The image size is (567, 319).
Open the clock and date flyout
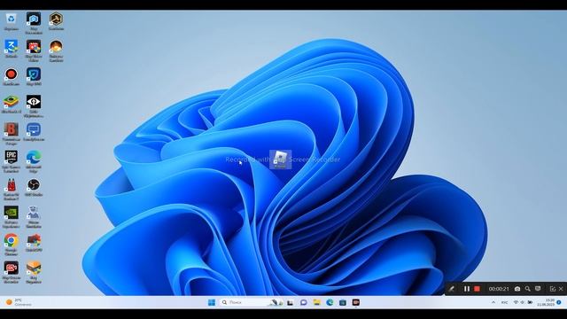[x=546, y=302]
